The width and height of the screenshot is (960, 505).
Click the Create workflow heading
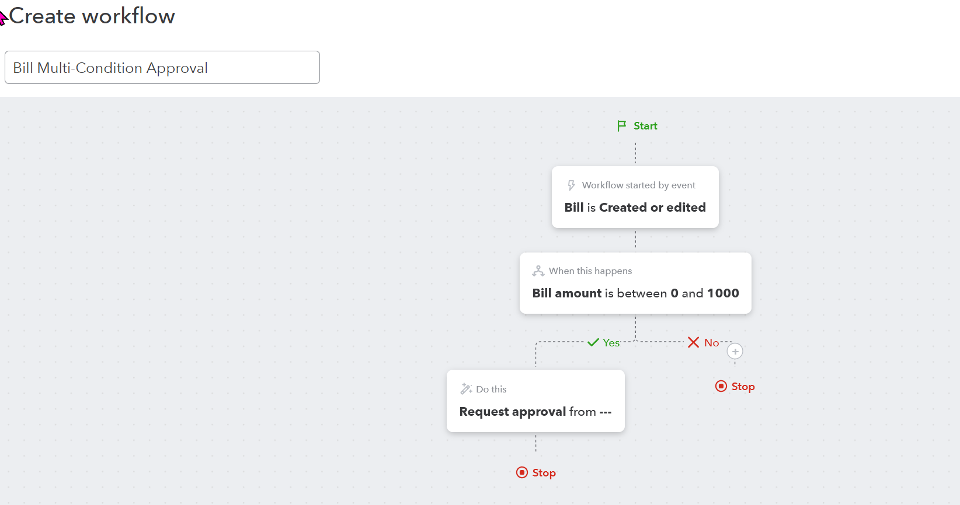click(92, 16)
